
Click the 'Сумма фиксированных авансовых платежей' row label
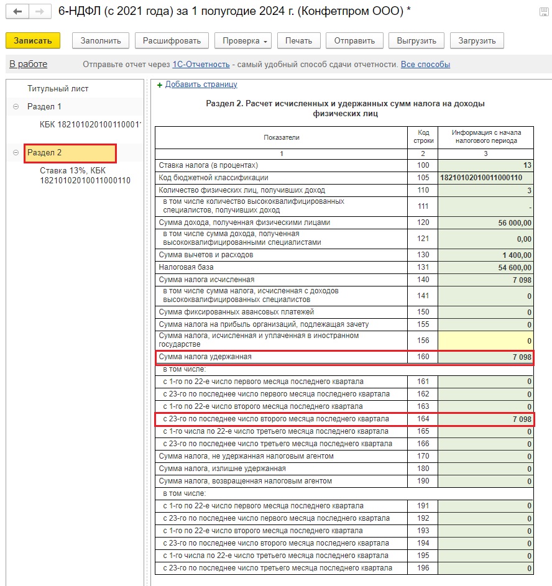tap(236, 312)
